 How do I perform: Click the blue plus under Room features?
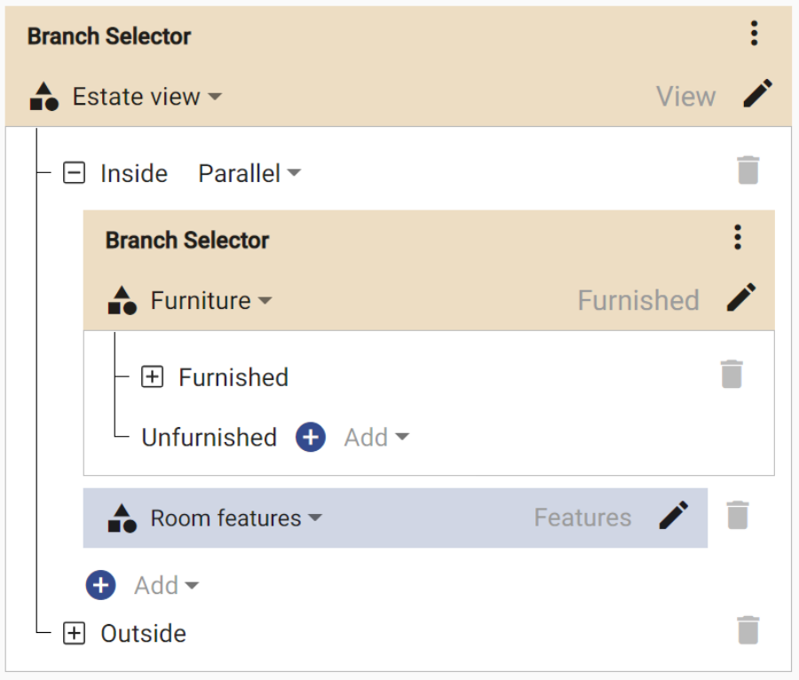pyautogui.click(x=101, y=585)
